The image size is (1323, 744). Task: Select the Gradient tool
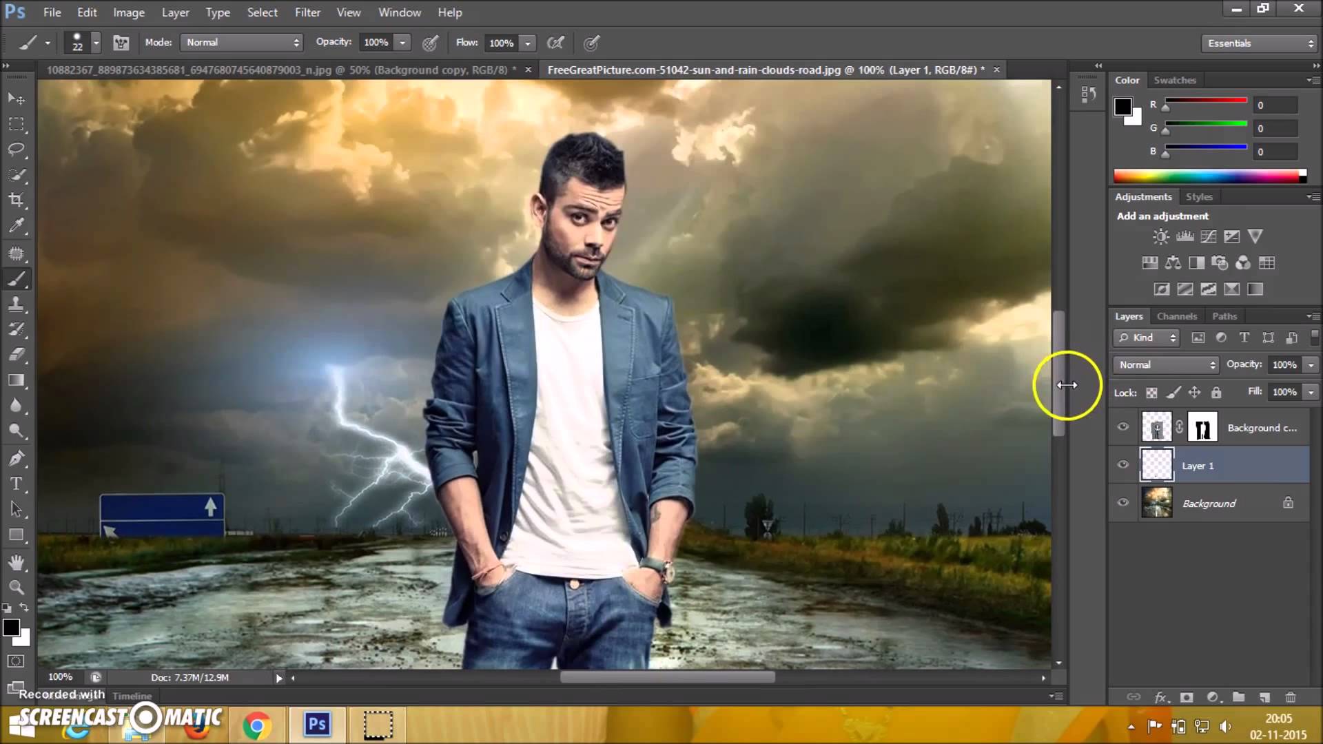point(16,380)
